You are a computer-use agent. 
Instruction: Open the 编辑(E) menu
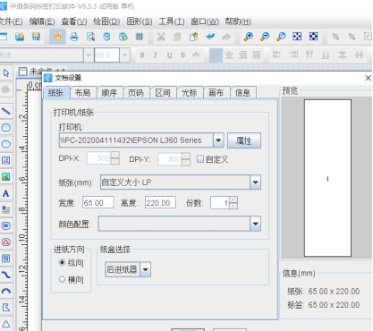[42, 21]
